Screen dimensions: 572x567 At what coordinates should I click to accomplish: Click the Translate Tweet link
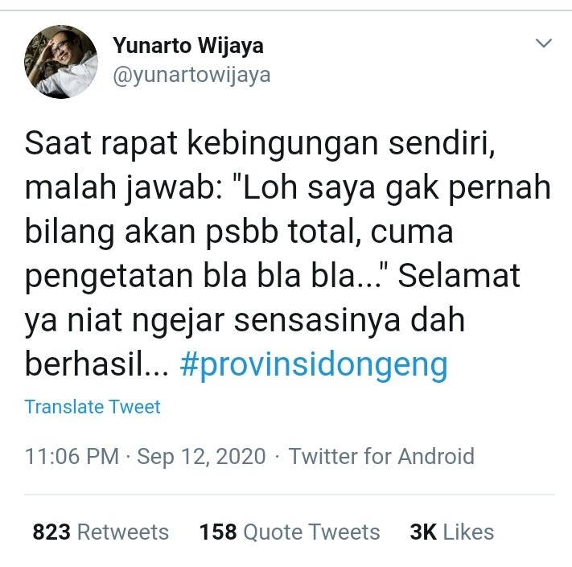pos(93,407)
